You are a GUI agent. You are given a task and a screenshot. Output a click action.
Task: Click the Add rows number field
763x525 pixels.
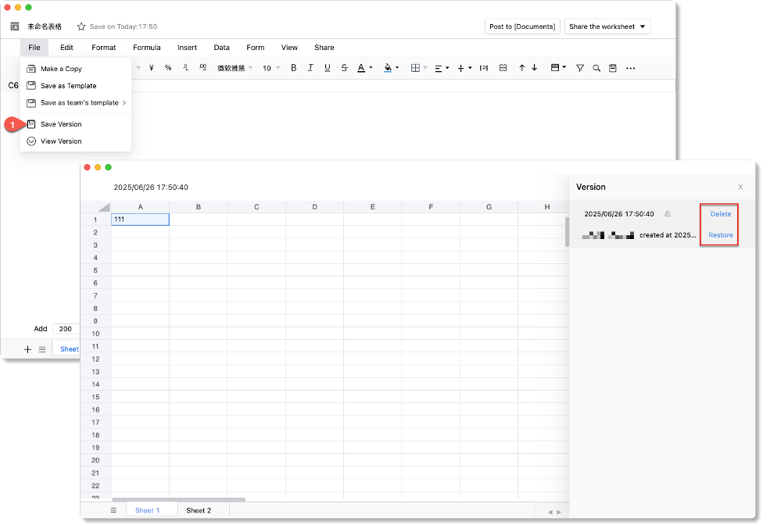click(66, 329)
